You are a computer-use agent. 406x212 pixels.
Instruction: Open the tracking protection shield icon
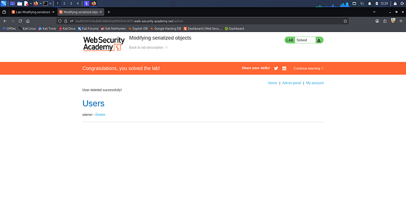pos(60,21)
